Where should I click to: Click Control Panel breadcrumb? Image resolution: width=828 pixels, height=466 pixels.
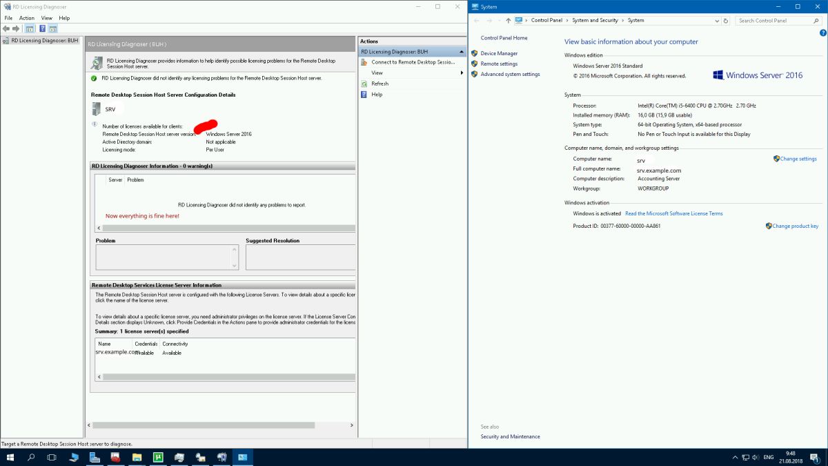tap(546, 21)
